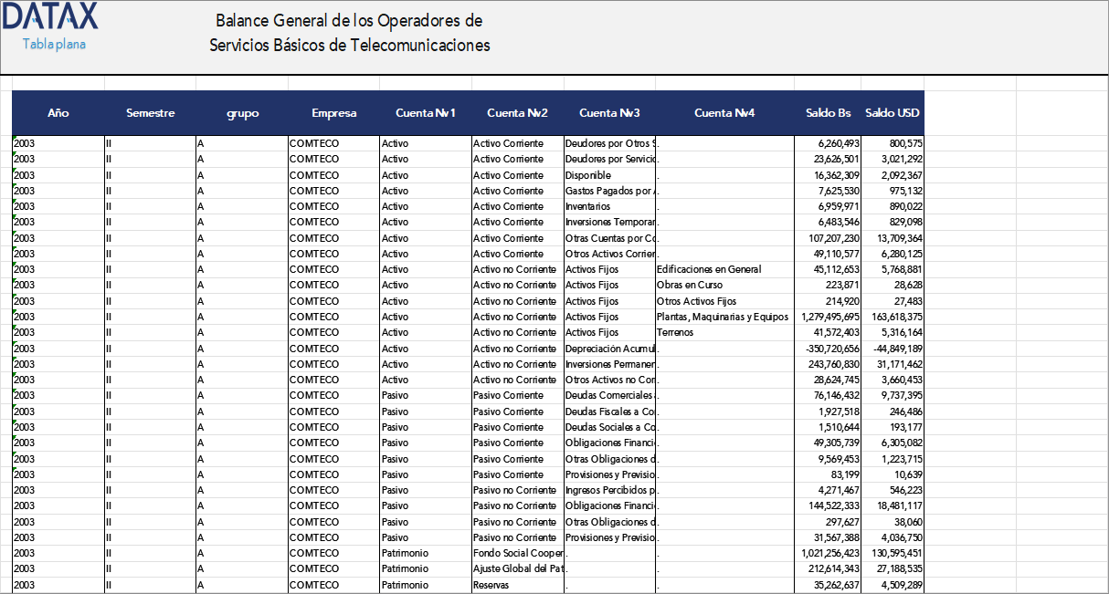Select the Obras en Curso cell

point(724,285)
